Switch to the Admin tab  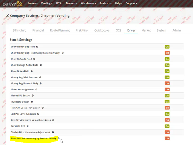tap(177, 30)
